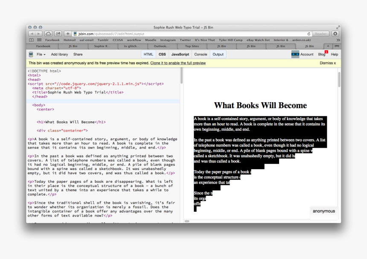Screen dimensions: 367x259
Task: Click the Sophie Rush Web Typo Trial title line
Action: (78, 92)
